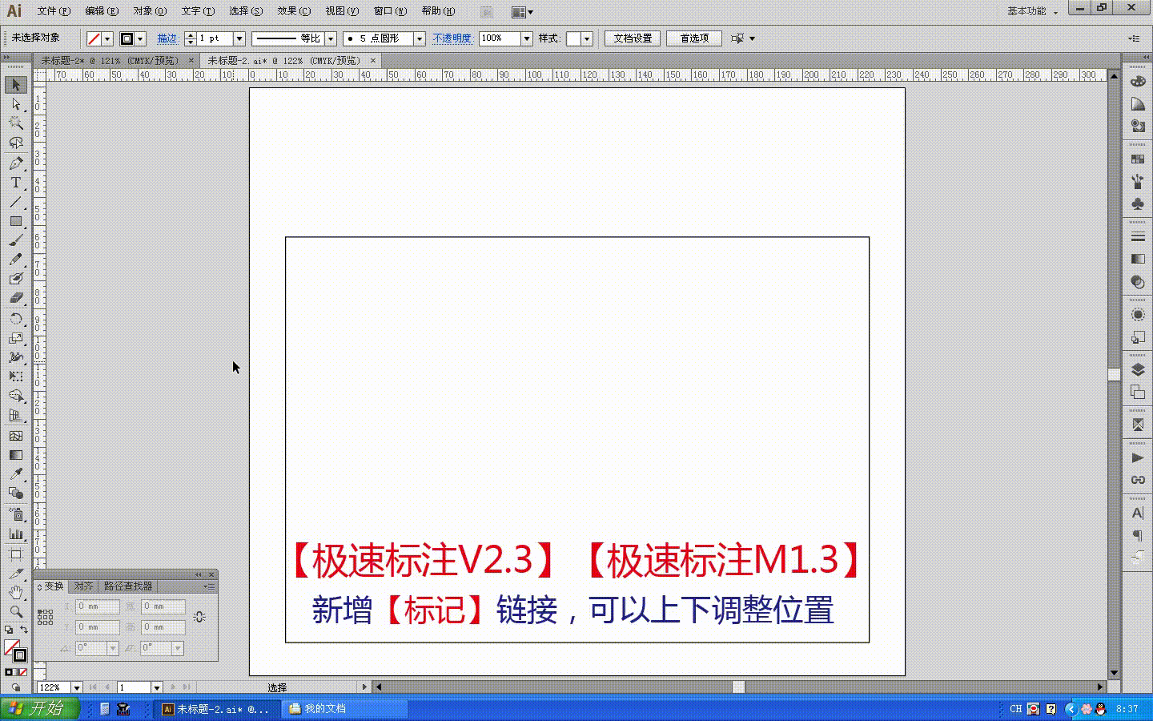Click the fill swatch in control bar

pyautogui.click(x=94, y=38)
